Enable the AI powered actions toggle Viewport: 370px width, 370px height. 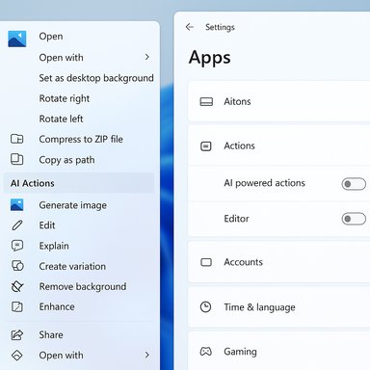(354, 184)
